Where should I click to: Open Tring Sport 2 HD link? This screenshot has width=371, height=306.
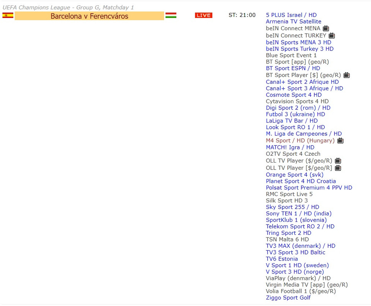point(288,233)
